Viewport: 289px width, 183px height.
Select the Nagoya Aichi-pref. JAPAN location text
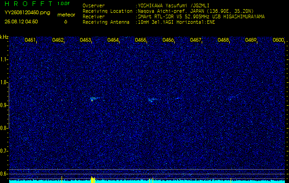(196, 11)
